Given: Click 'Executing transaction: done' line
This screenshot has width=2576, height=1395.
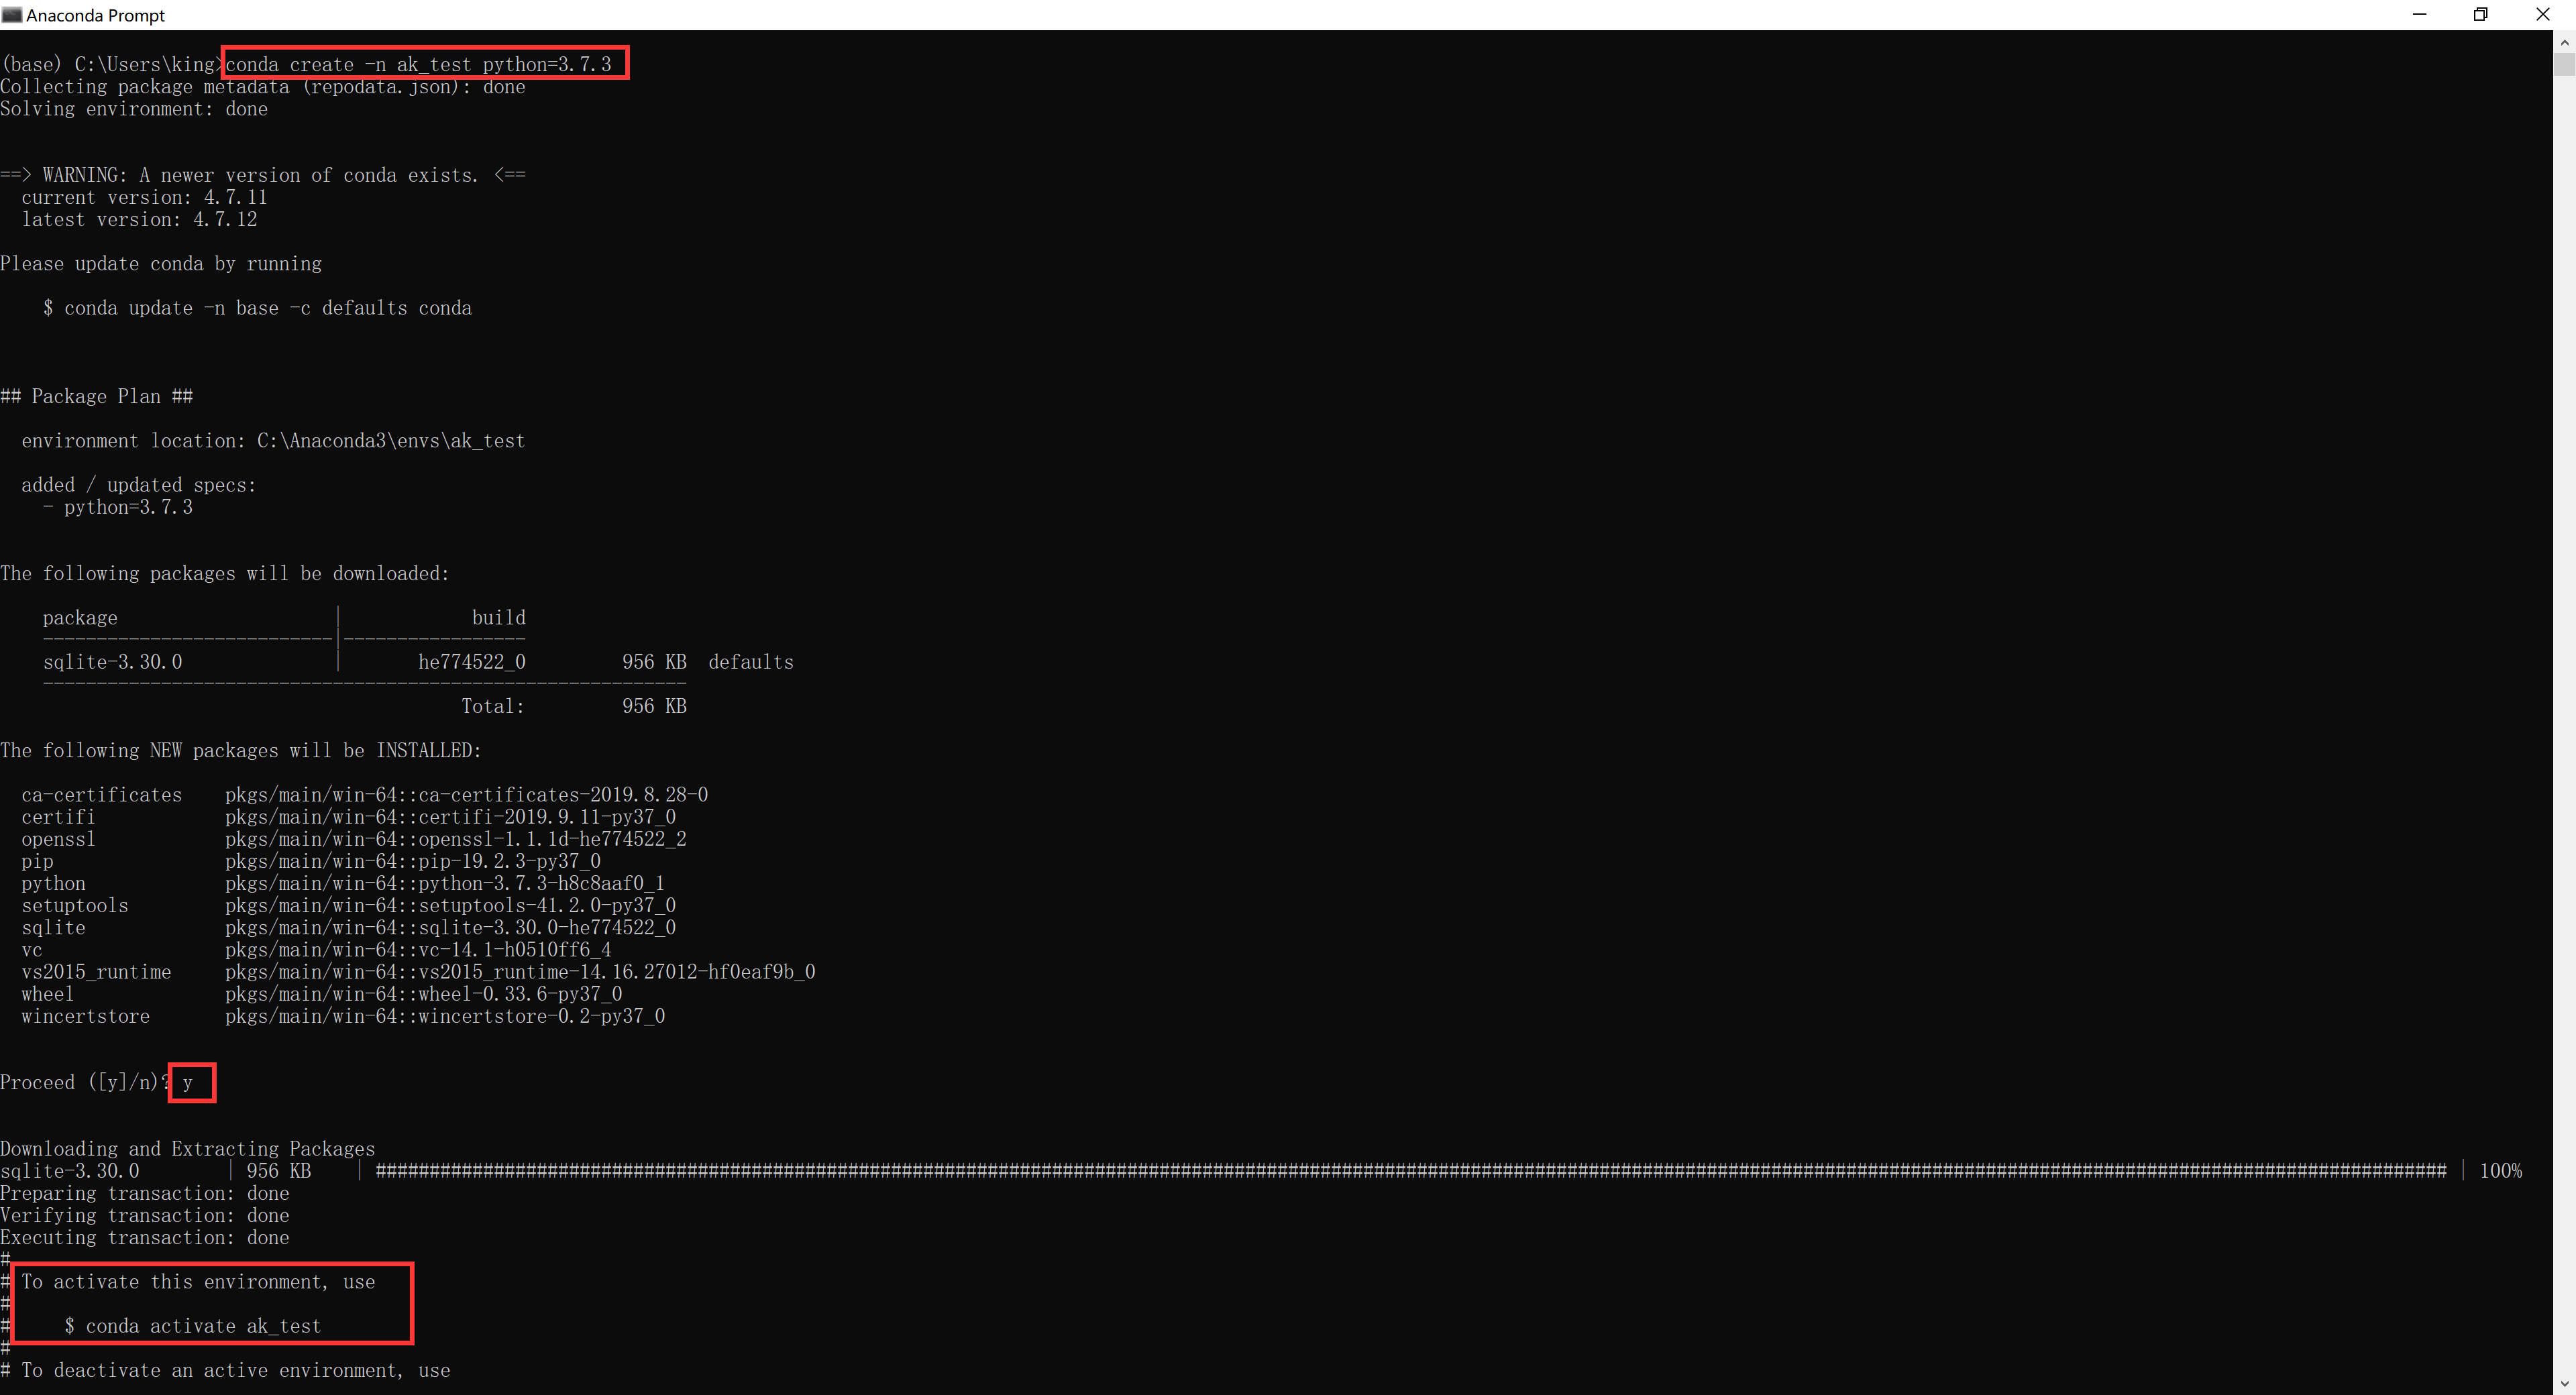Looking at the screenshot, I should pos(145,1238).
